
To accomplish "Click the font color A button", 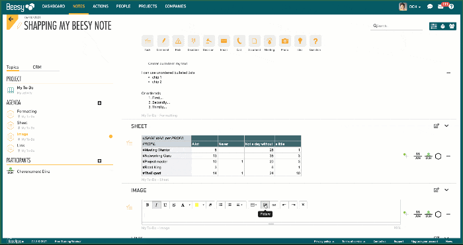I will click(183, 205).
